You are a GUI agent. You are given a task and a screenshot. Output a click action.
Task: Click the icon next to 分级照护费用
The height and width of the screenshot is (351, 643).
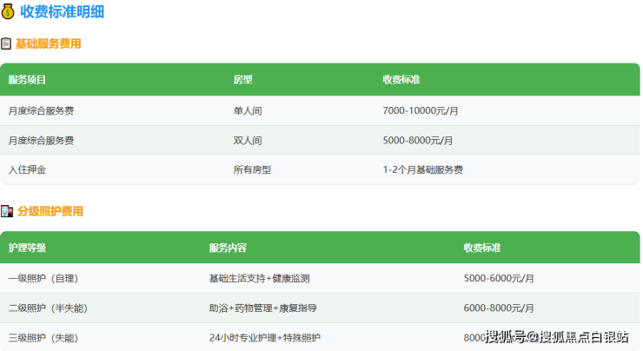(x=6, y=211)
